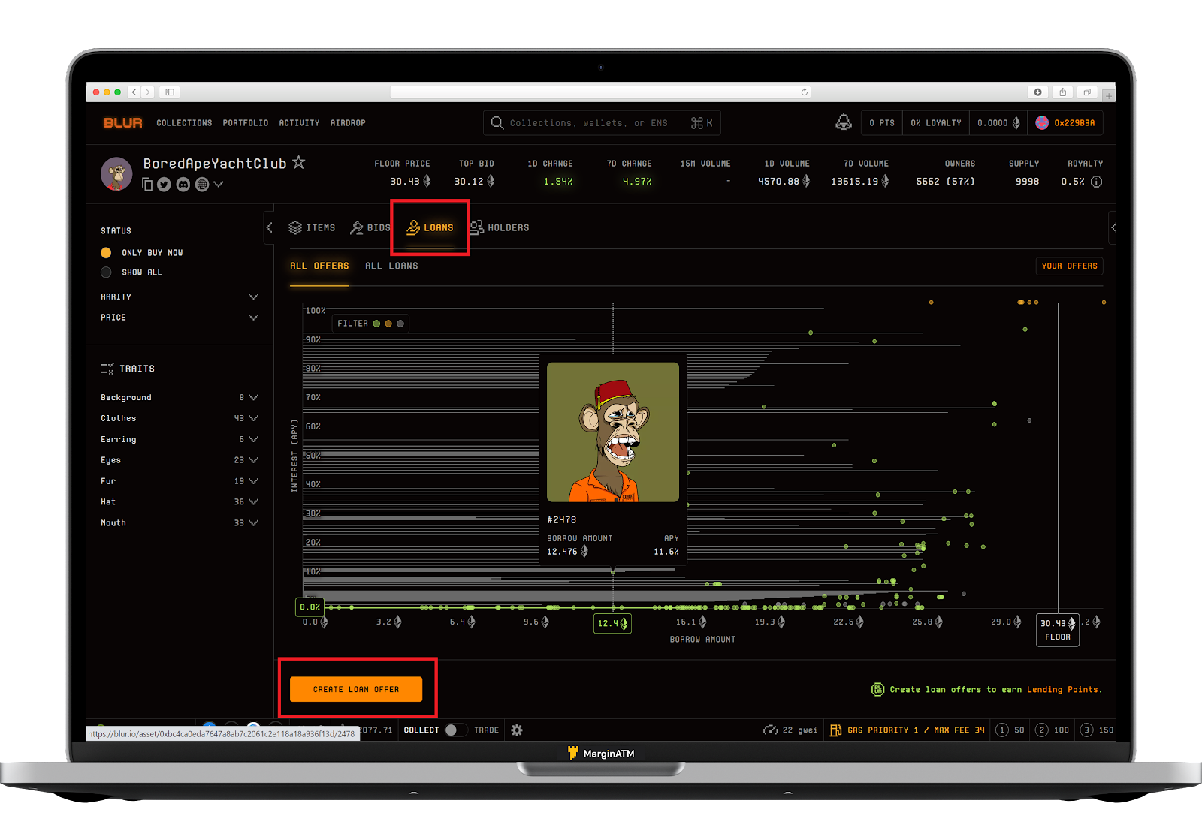Open the collection Twitter link icon
Viewport: 1202px width, 837px height.
164,185
